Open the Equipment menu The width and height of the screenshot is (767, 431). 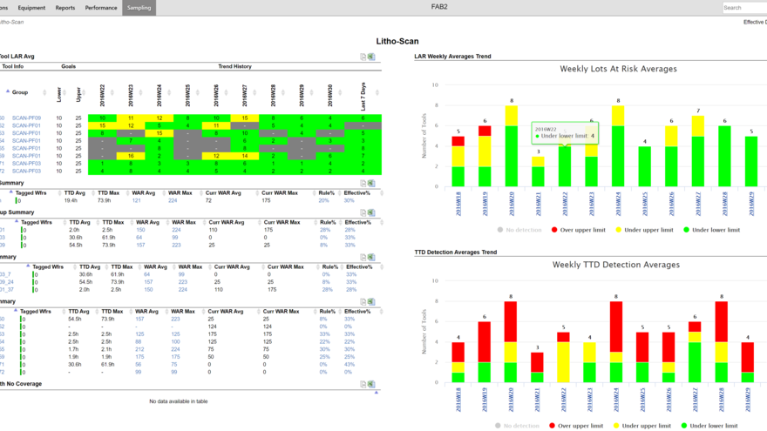pos(31,8)
